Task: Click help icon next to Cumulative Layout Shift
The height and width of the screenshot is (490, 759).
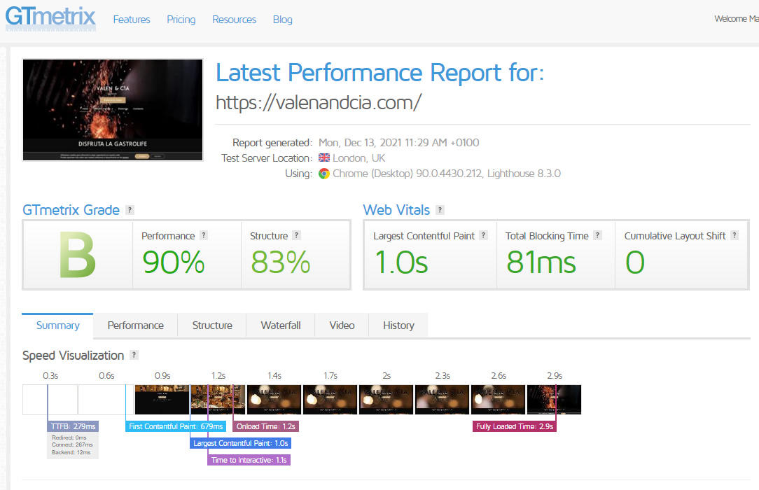Action: point(734,235)
